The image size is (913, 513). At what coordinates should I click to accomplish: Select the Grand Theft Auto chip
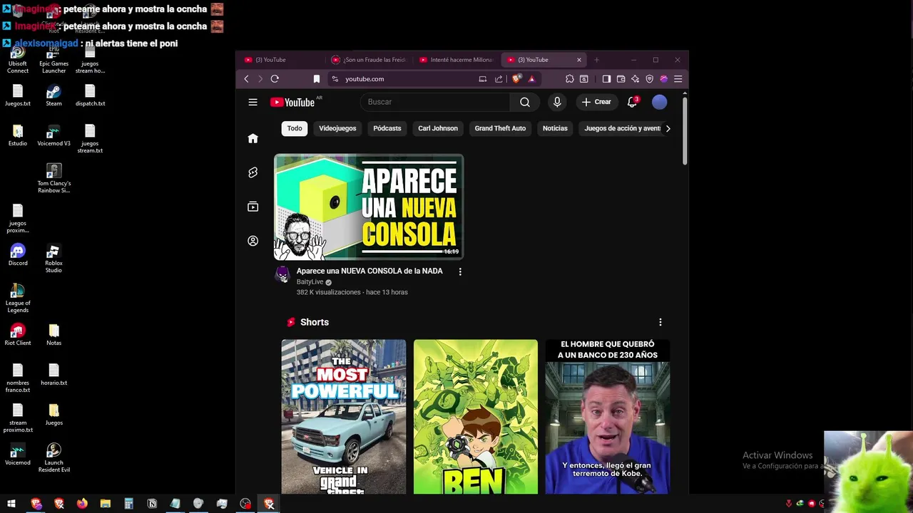coord(500,128)
